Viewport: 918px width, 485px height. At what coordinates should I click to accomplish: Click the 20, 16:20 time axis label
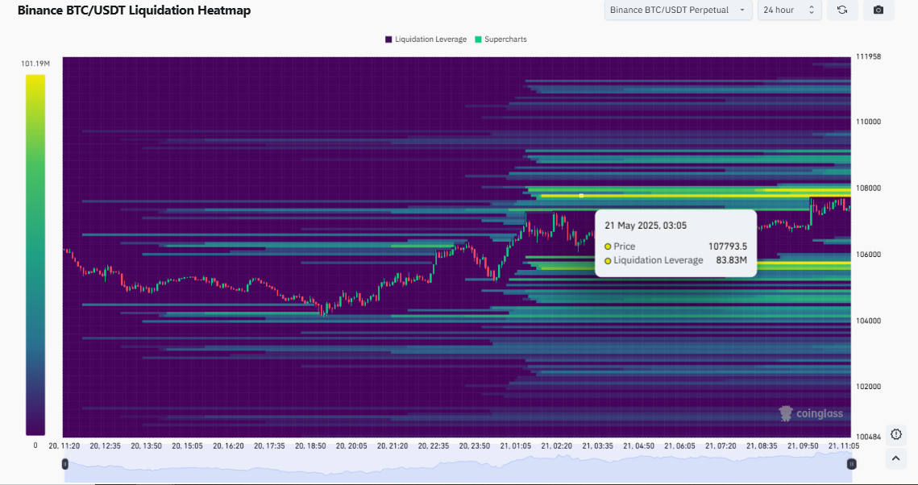[x=228, y=446]
